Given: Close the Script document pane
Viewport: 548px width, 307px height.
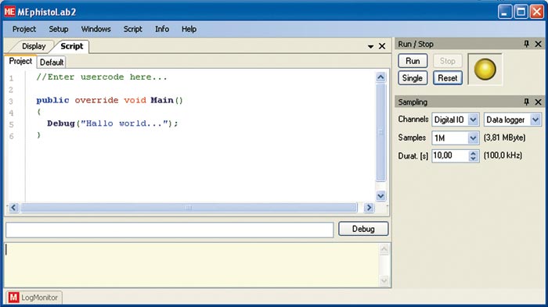Looking at the screenshot, I should pyautogui.click(x=382, y=46).
